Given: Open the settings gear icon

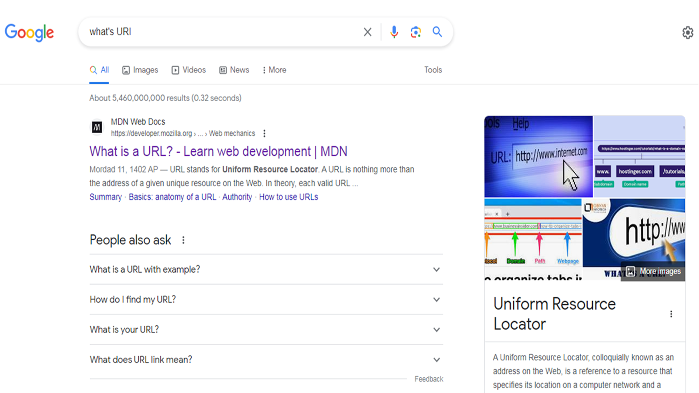Looking at the screenshot, I should 688,32.
